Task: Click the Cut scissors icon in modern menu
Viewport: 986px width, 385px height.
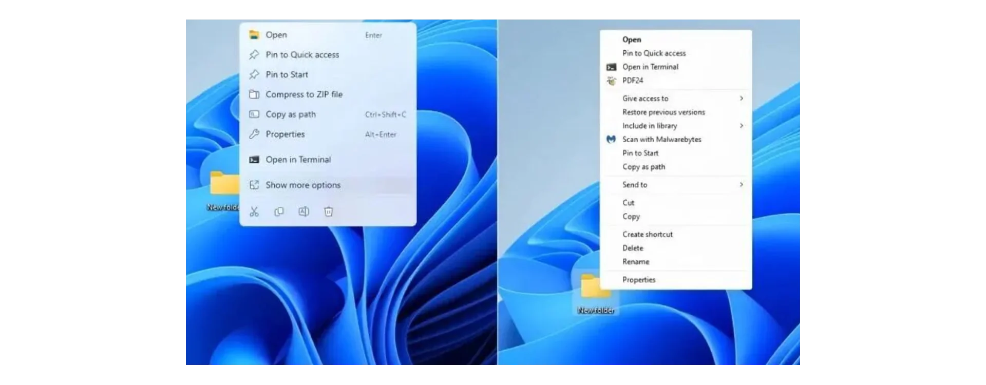Action: pos(254,211)
